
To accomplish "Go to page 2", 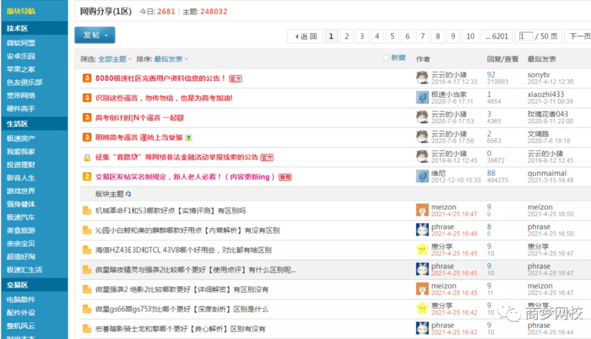I will click(346, 37).
